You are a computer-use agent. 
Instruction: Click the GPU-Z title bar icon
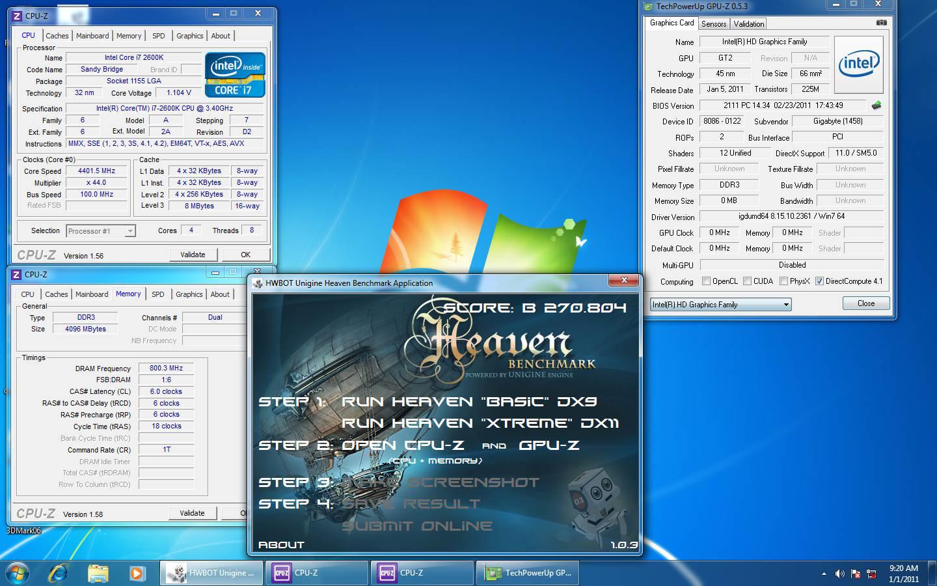click(x=647, y=7)
